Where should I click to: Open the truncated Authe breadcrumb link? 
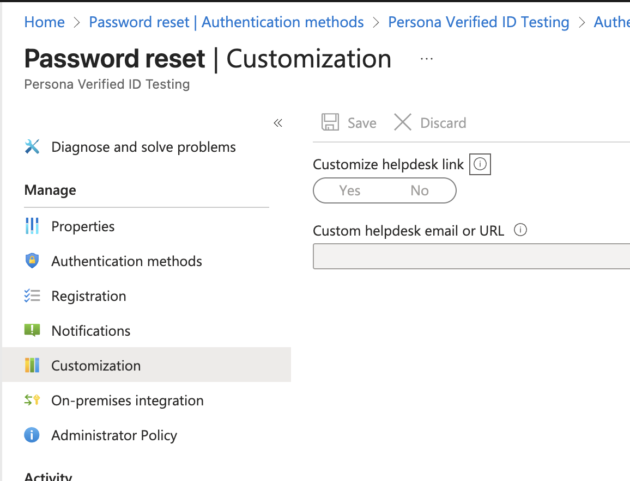click(612, 22)
